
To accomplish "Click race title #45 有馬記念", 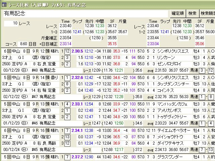I will pos(44,150).
